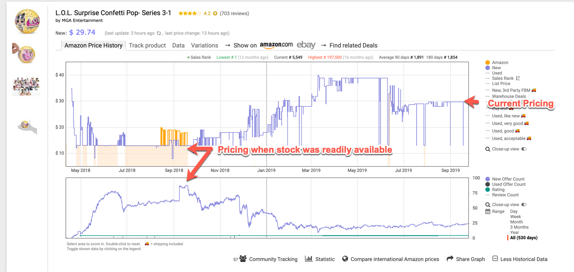Open the 703 reviews link
The image size is (574, 272).
pos(234,13)
